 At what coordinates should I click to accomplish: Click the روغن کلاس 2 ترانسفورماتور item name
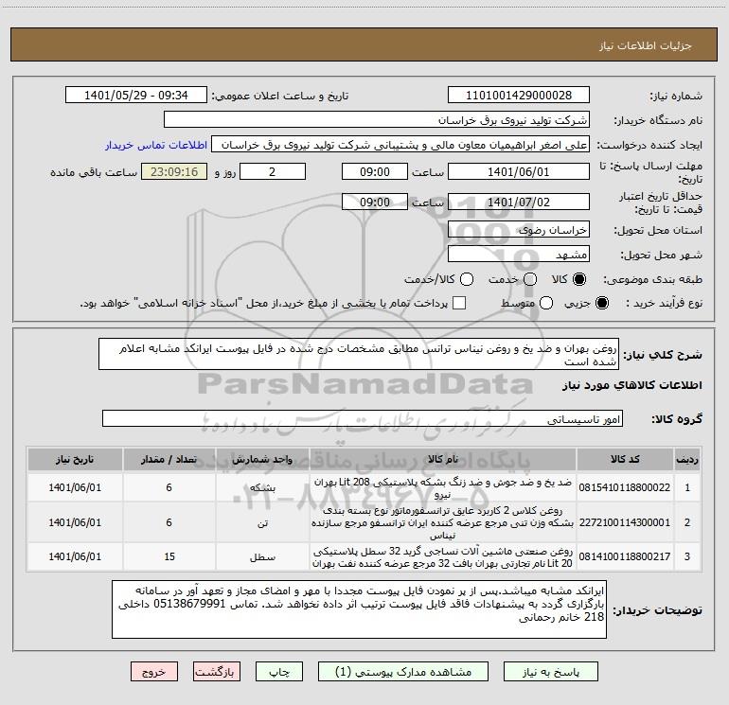tap(443, 522)
